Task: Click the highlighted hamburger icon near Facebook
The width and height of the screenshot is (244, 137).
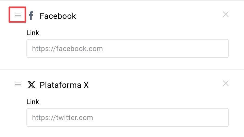Action: 18,15
